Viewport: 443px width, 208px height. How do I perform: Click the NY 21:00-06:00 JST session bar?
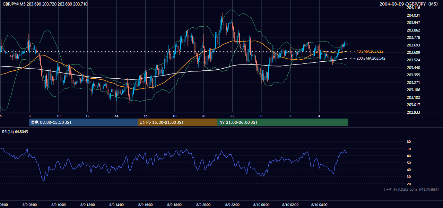(x=283, y=122)
